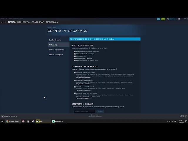Toggle desnudos o contenido sexual checkbox
This screenshot has width=188, height=141.
(75, 87)
